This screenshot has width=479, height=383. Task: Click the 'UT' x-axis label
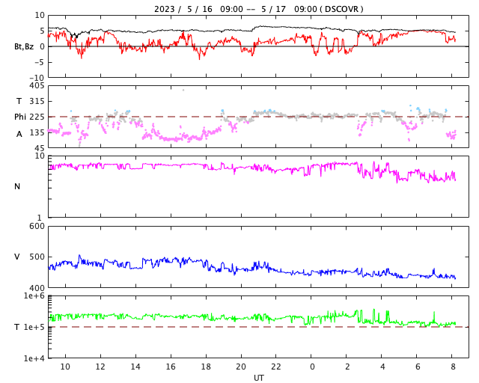pos(258,378)
